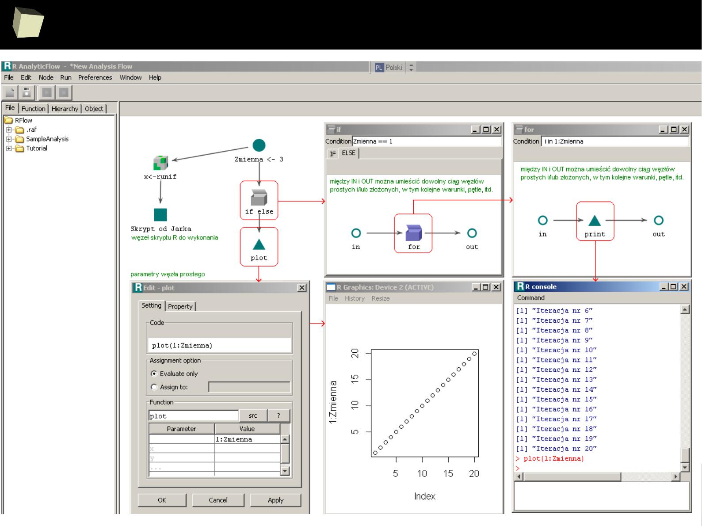Click the ? help button beside function field
The image size is (702, 526).
click(x=279, y=415)
